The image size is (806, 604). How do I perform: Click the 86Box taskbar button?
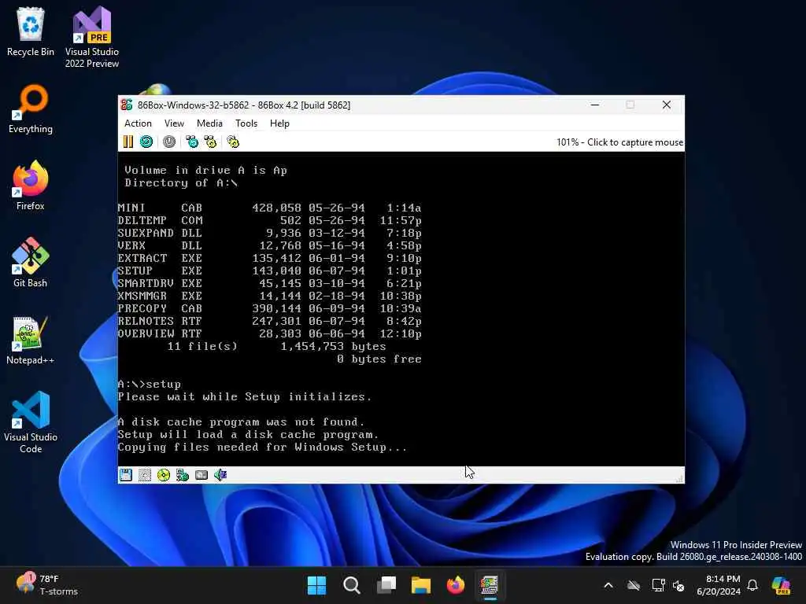click(490, 585)
